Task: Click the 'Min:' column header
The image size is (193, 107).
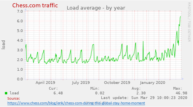Action: 95,88
